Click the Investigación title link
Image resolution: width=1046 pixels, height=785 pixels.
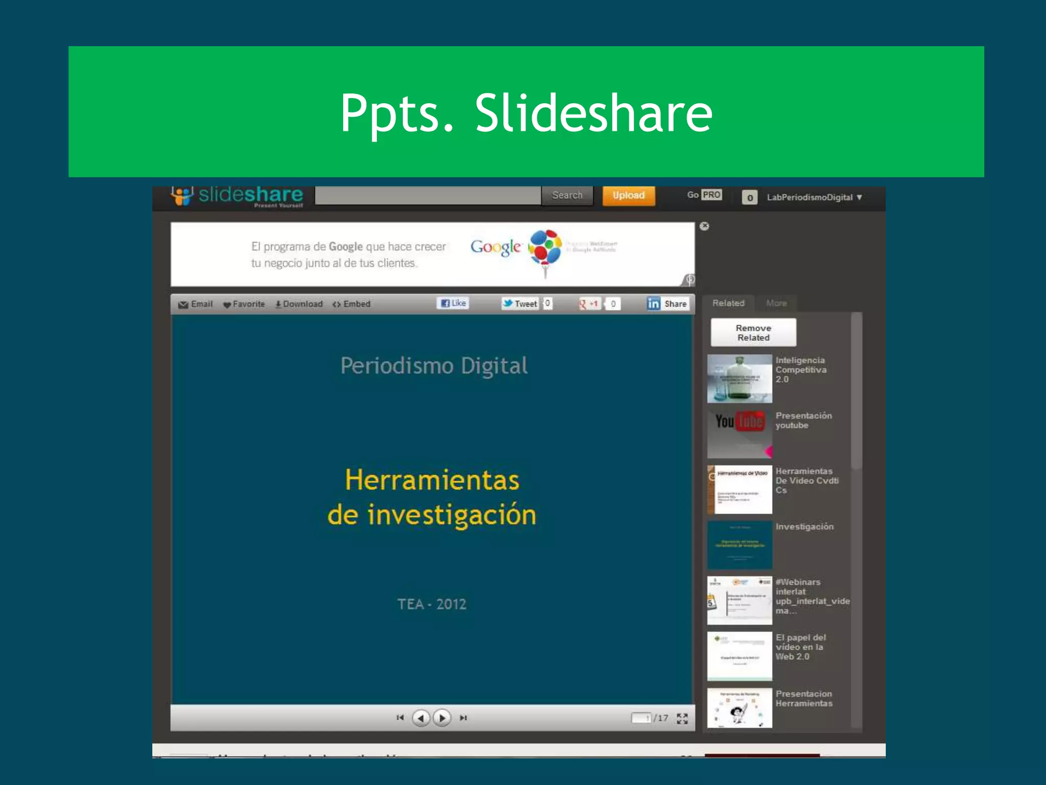(804, 526)
